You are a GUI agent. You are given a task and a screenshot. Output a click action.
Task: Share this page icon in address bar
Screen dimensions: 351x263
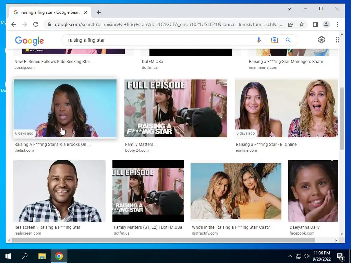[291, 24]
